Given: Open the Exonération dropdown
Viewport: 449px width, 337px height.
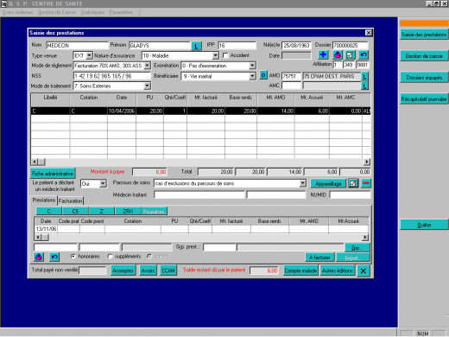Looking at the screenshot, I should [x=252, y=66].
